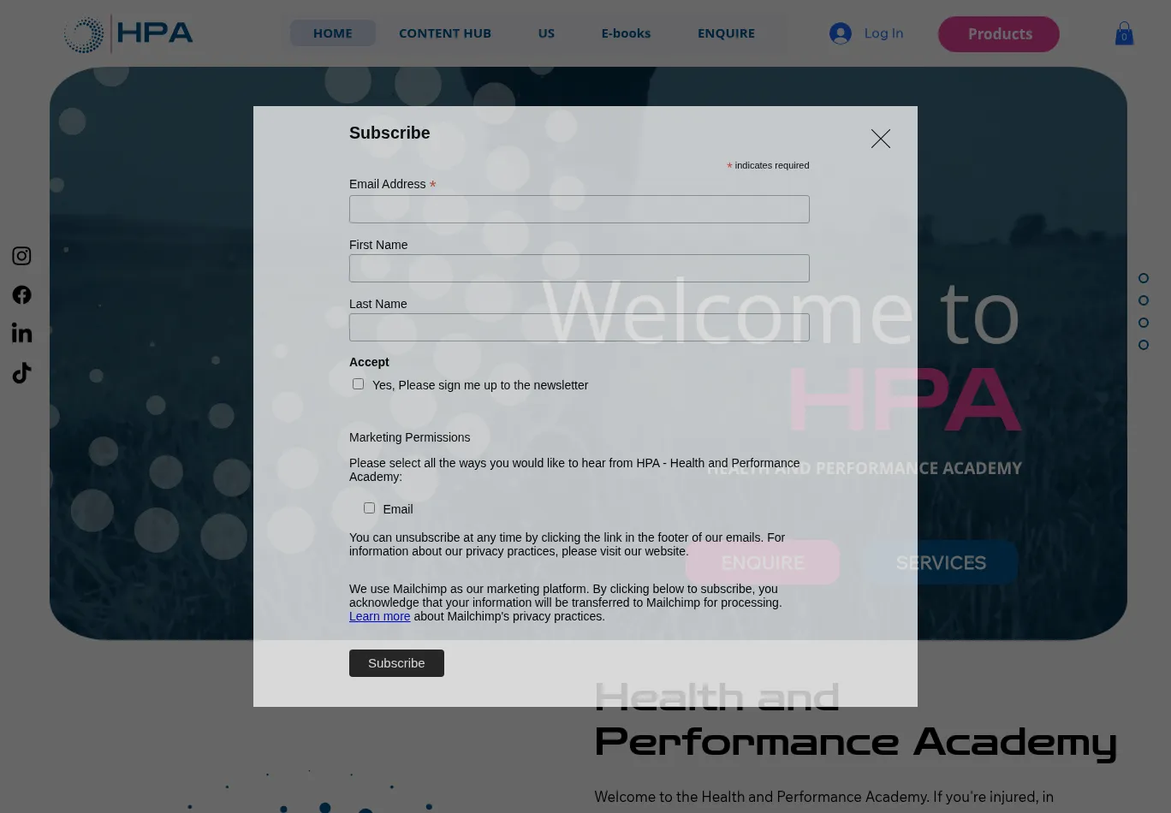
Task: Click into the First Name field
Action: coord(579,269)
